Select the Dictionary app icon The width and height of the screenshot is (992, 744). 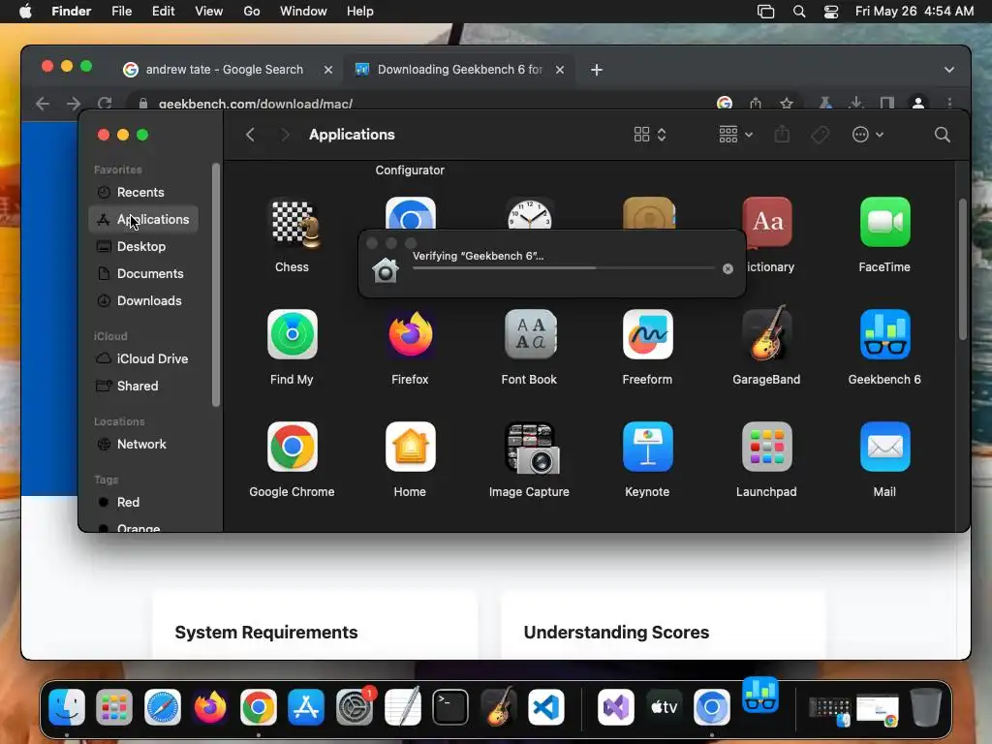[x=767, y=222]
